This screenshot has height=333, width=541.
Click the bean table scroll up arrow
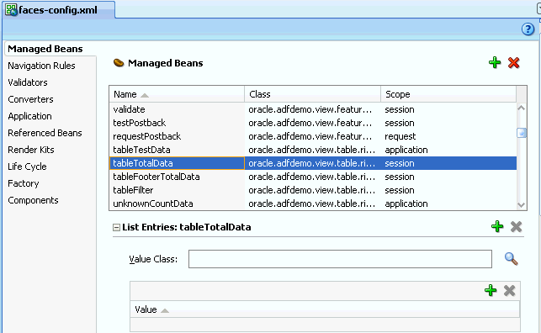pyautogui.click(x=522, y=108)
